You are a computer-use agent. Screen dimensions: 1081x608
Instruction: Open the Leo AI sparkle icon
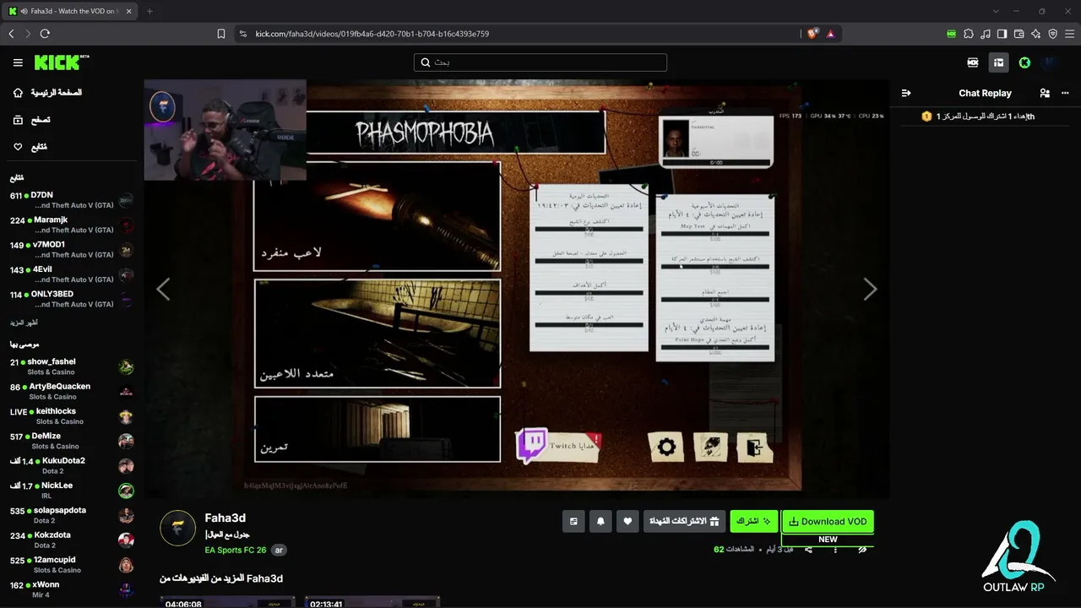click(1035, 34)
